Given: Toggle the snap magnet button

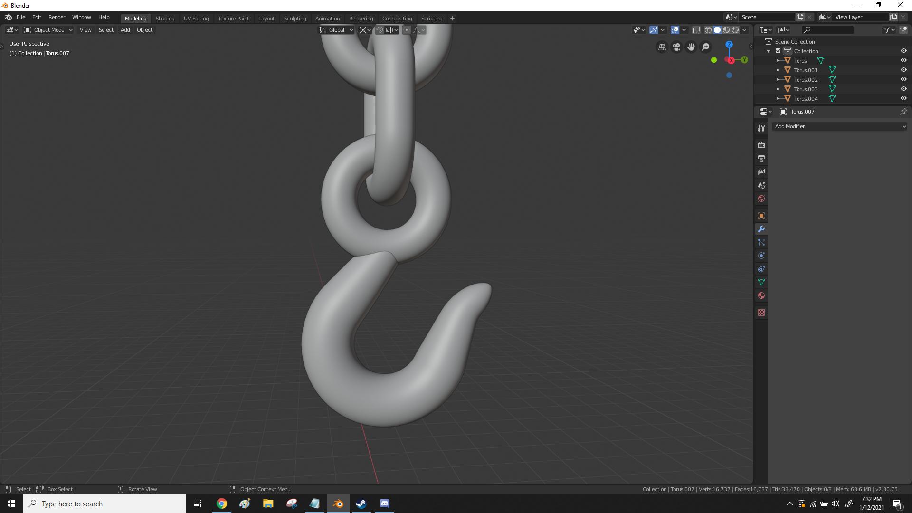Looking at the screenshot, I should click(380, 30).
